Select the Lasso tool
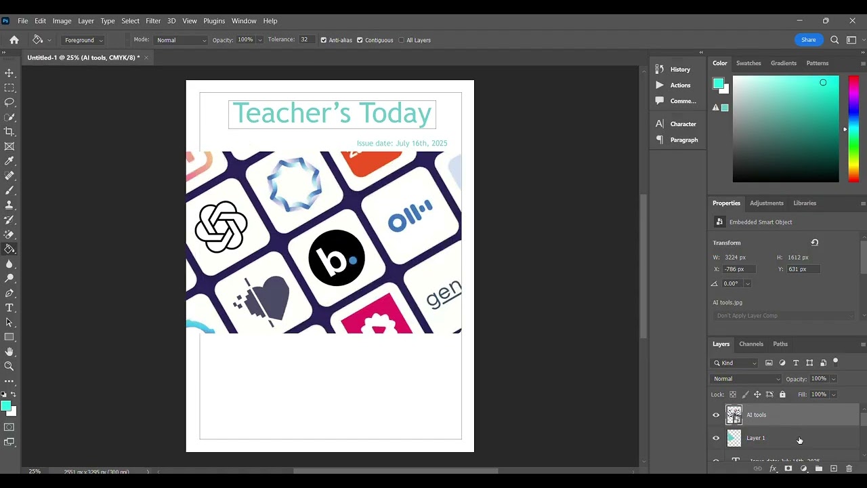 point(9,102)
